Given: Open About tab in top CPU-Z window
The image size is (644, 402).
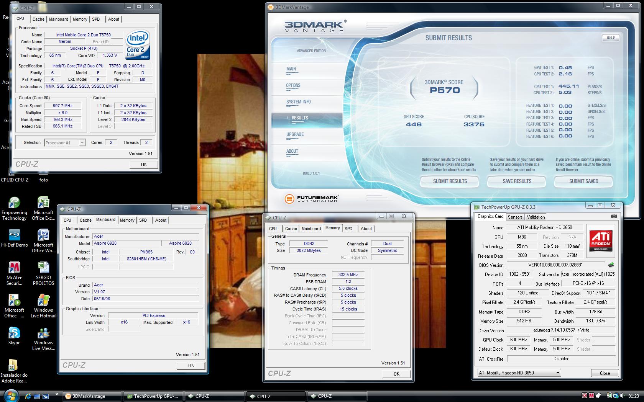Looking at the screenshot, I should coord(113,19).
